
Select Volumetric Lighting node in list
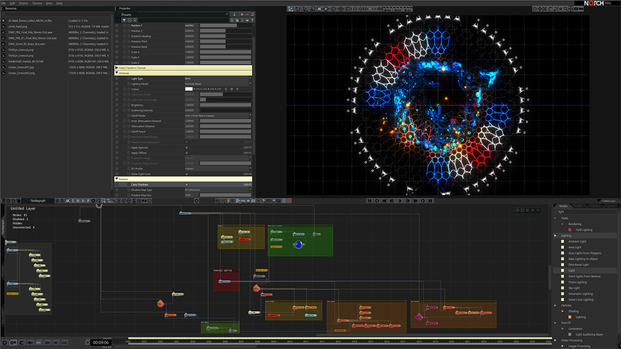point(581,294)
